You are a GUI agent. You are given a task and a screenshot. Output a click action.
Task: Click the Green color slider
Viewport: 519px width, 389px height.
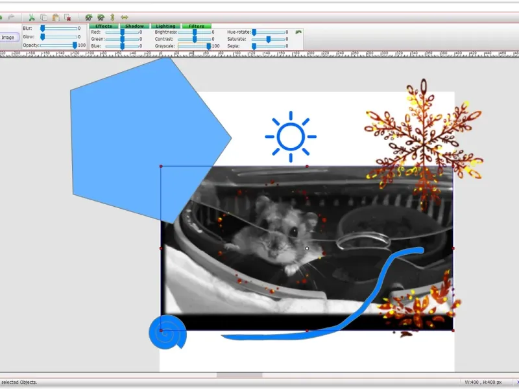tap(122, 39)
